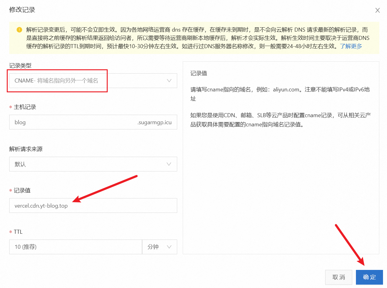Screen dimensions: 387x288
Task: Click the chevron arrow in 记录类型 field
Action: pos(169,81)
